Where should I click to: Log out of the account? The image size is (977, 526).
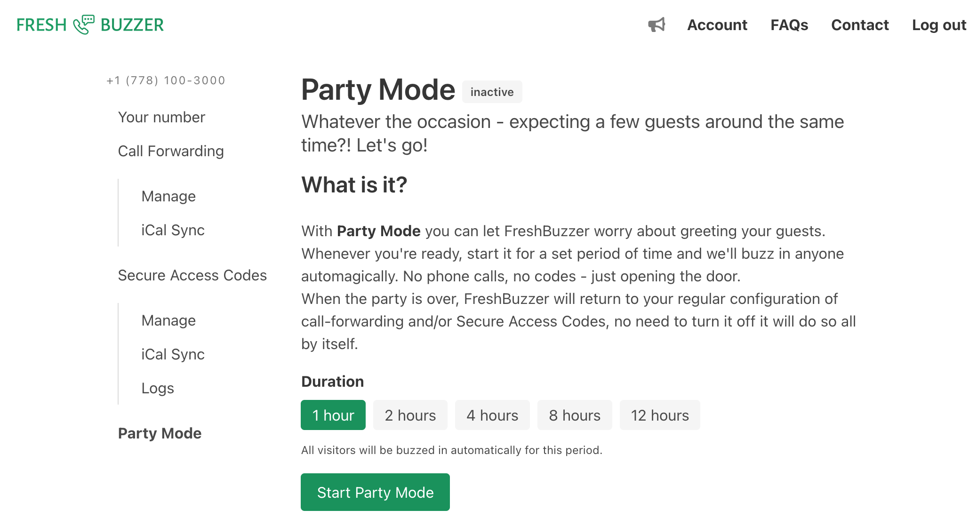coord(939,25)
